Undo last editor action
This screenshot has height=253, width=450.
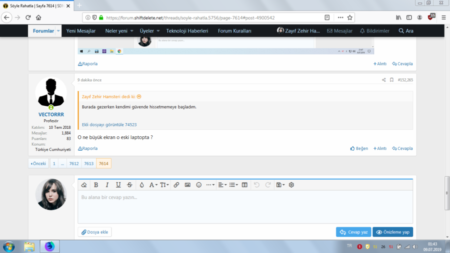pyautogui.click(x=256, y=185)
